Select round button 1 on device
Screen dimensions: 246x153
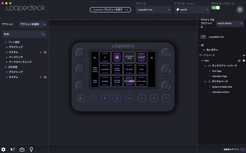point(93,98)
